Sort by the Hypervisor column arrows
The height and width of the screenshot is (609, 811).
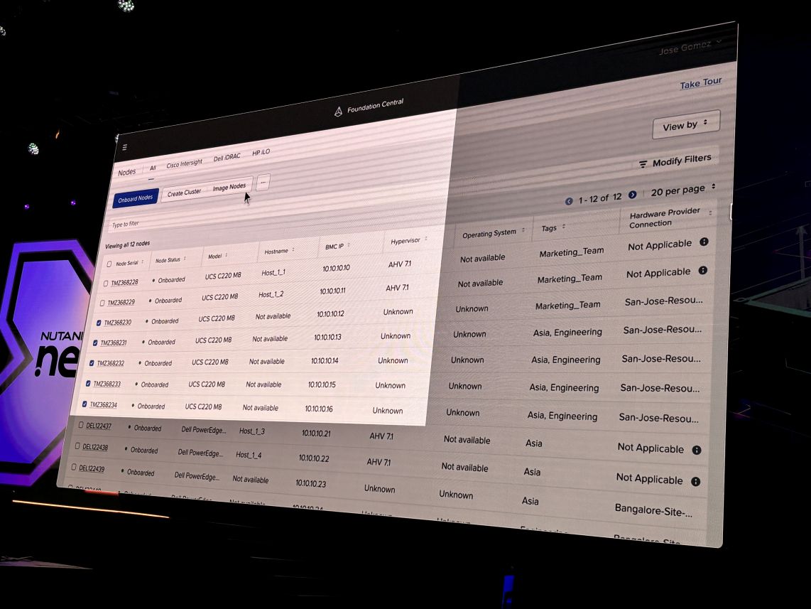pyautogui.click(x=426, y=239)
